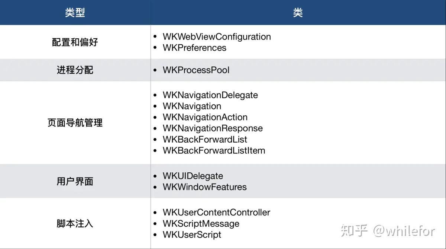The image size is (446, 249).
Task: Select the WKUserScript entry
Action: [192, 235]
